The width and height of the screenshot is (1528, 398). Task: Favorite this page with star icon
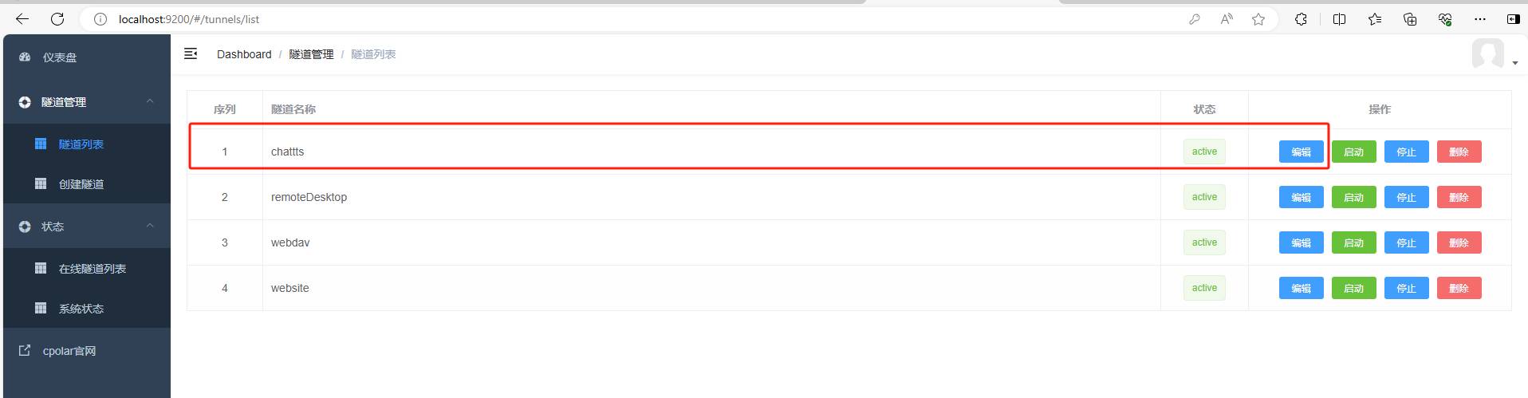click(1258, 19)
